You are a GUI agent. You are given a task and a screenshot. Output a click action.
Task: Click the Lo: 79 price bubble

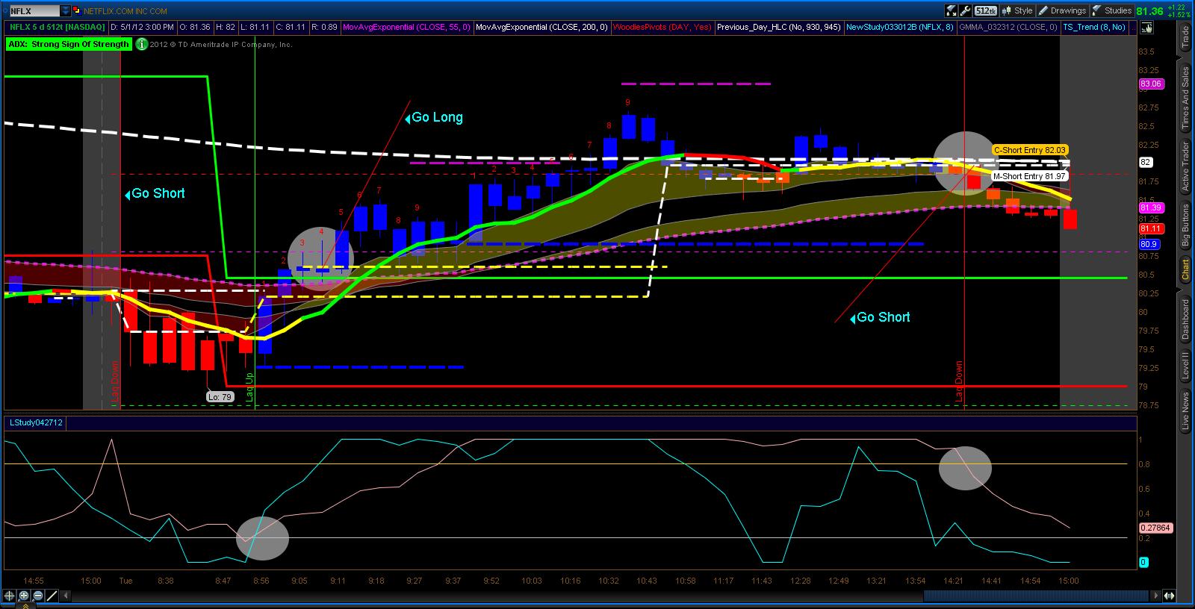pyautogui.click(x=220, y=397)
